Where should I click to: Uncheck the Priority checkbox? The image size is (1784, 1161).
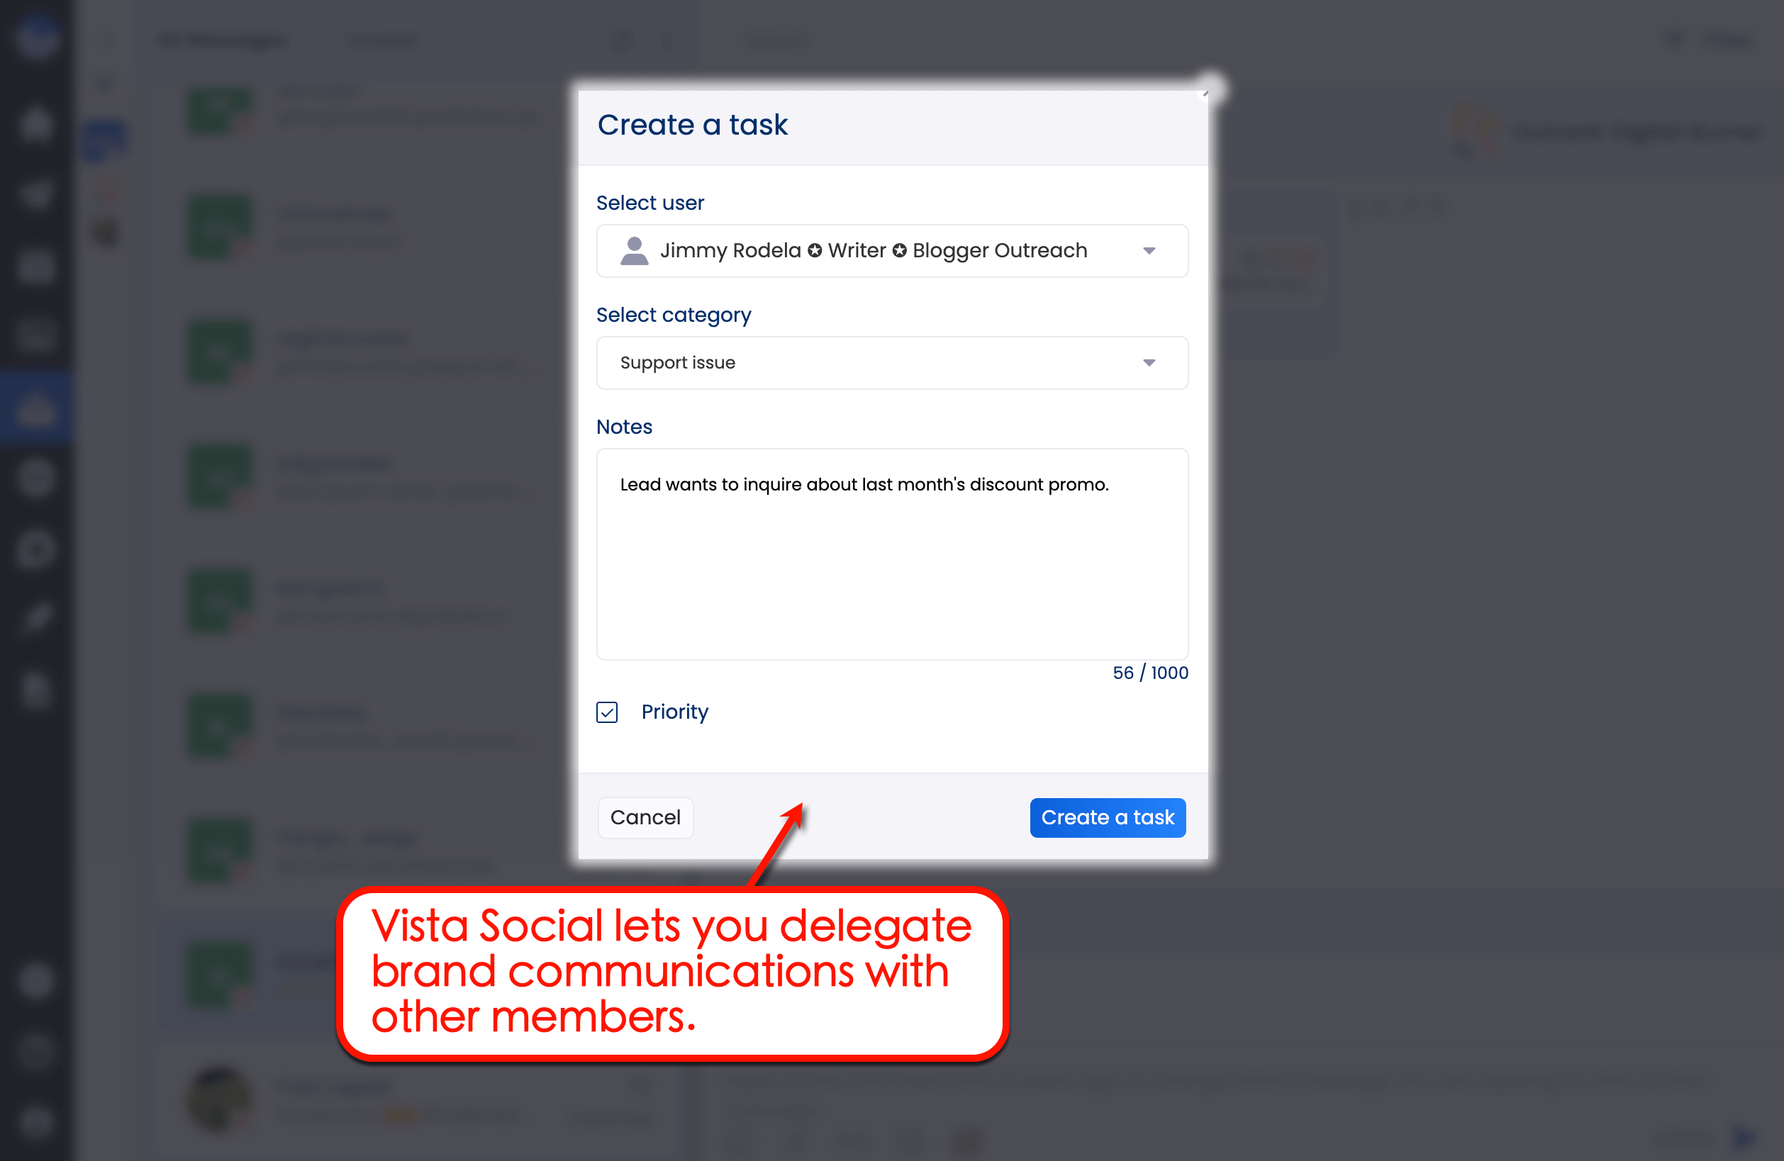607,713
